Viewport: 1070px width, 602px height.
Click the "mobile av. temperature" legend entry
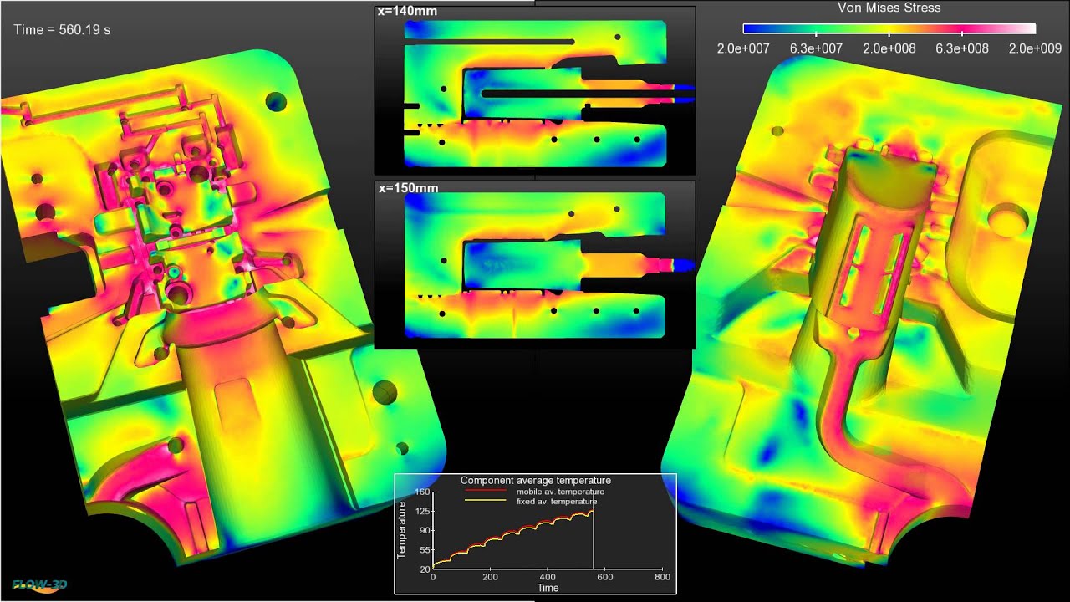(560, 492)
